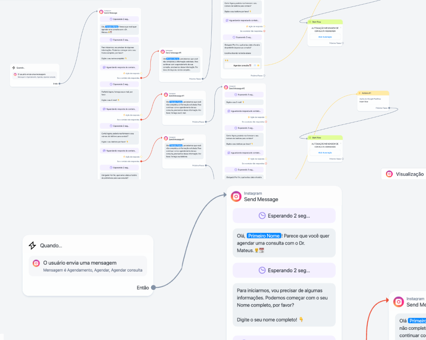Click lightning bolt icon beside large "Quando..." title
Screen dimensions: 426x340
[x=32, y=246]
